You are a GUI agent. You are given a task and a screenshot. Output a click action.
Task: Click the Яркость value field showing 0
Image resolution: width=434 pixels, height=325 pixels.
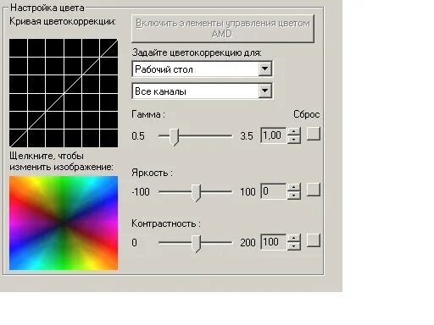coord(273,191)
